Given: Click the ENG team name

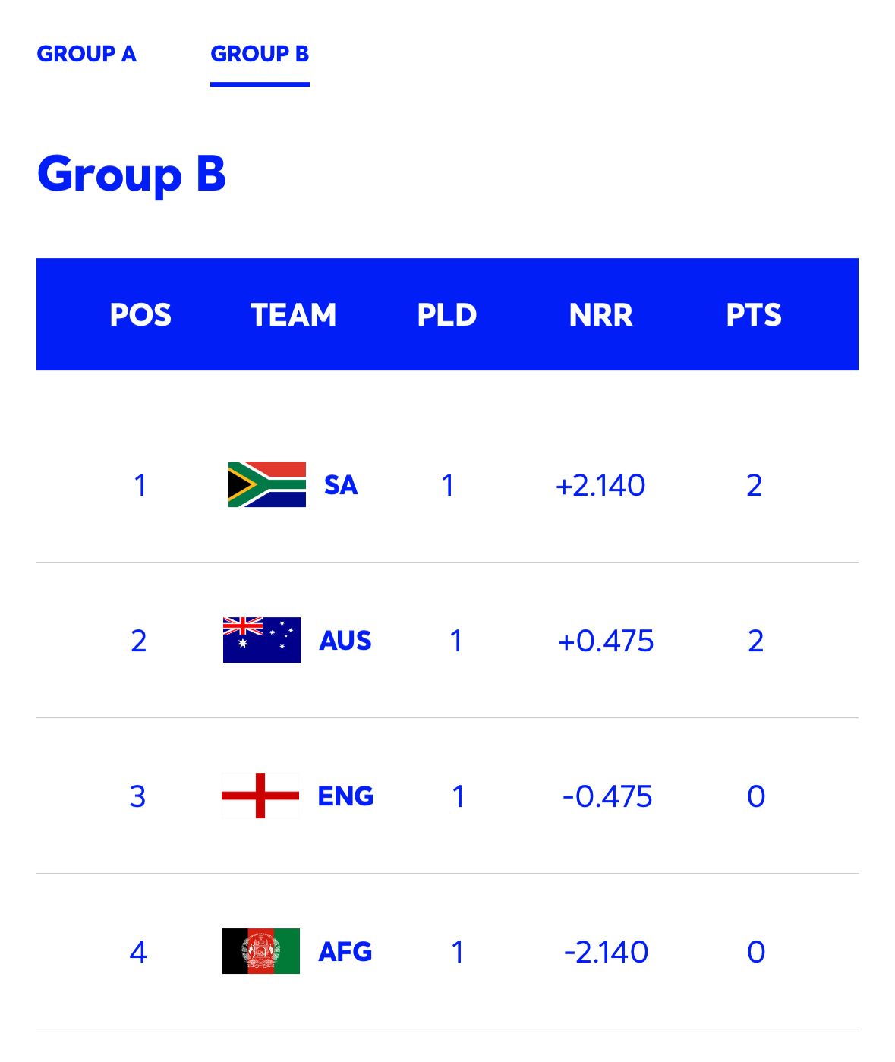Looking at the screenshot, I should (x=345, y=797).
